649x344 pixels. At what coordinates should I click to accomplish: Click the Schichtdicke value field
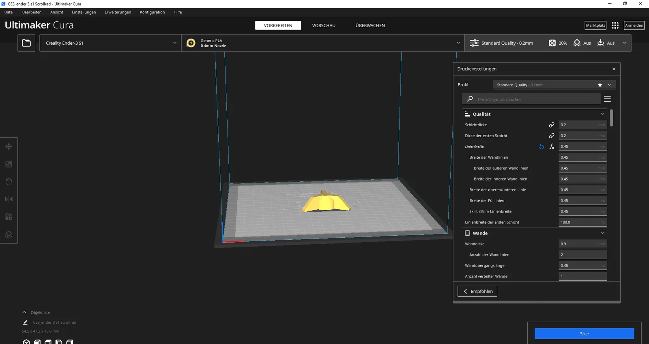583,125
